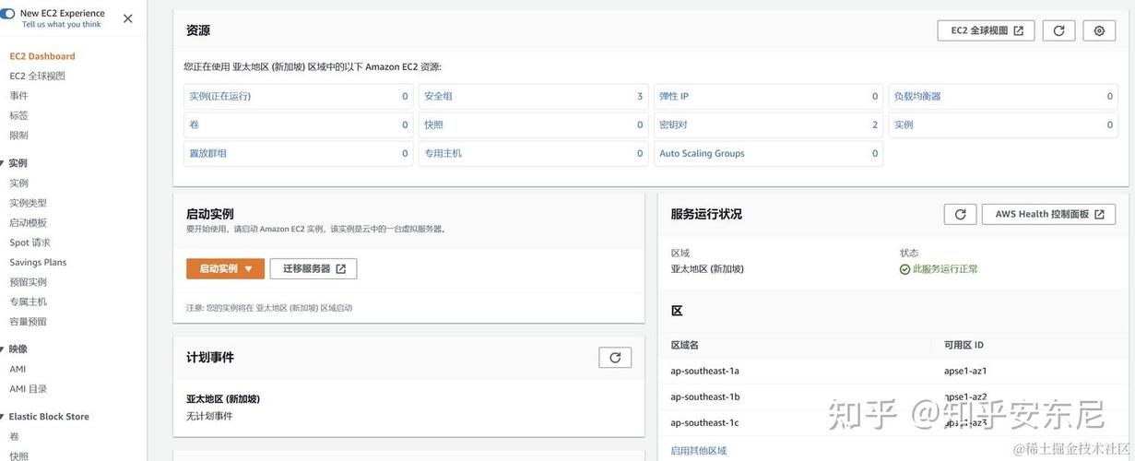The image size is (1135, 461).
Task: Open 启动模板 in the sidebar
Action: click(x=28, y=223)
